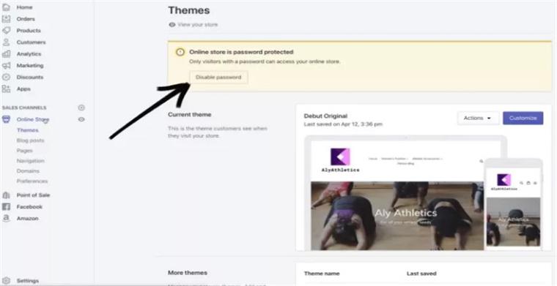The height and width of the screenshot is (286, 557).
Task: Click the Home icon in sidebar
Action: 6,7
